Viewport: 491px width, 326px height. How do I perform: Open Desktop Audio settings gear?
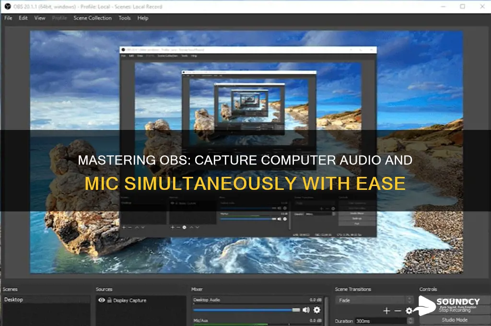(x=317, y=310)
